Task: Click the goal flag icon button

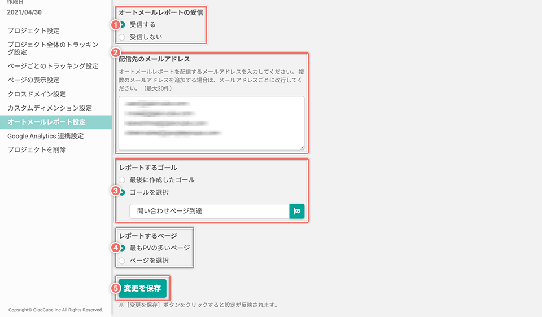Action: 297,211
